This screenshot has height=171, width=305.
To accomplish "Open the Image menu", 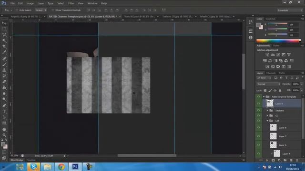I will [x=30, y=3].
